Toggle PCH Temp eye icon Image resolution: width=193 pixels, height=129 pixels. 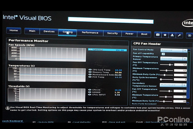point(90,77)
